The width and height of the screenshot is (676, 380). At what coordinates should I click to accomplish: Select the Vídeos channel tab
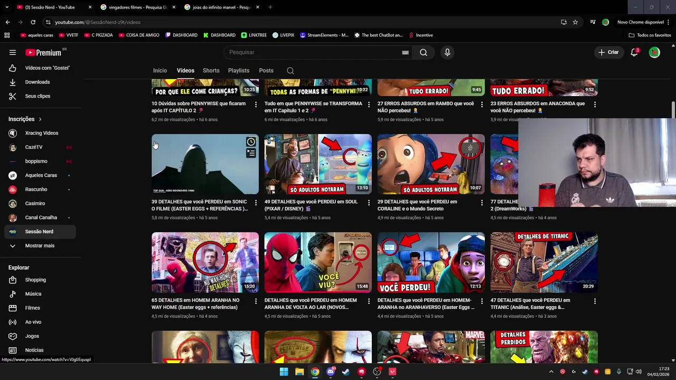click(185, 71)
